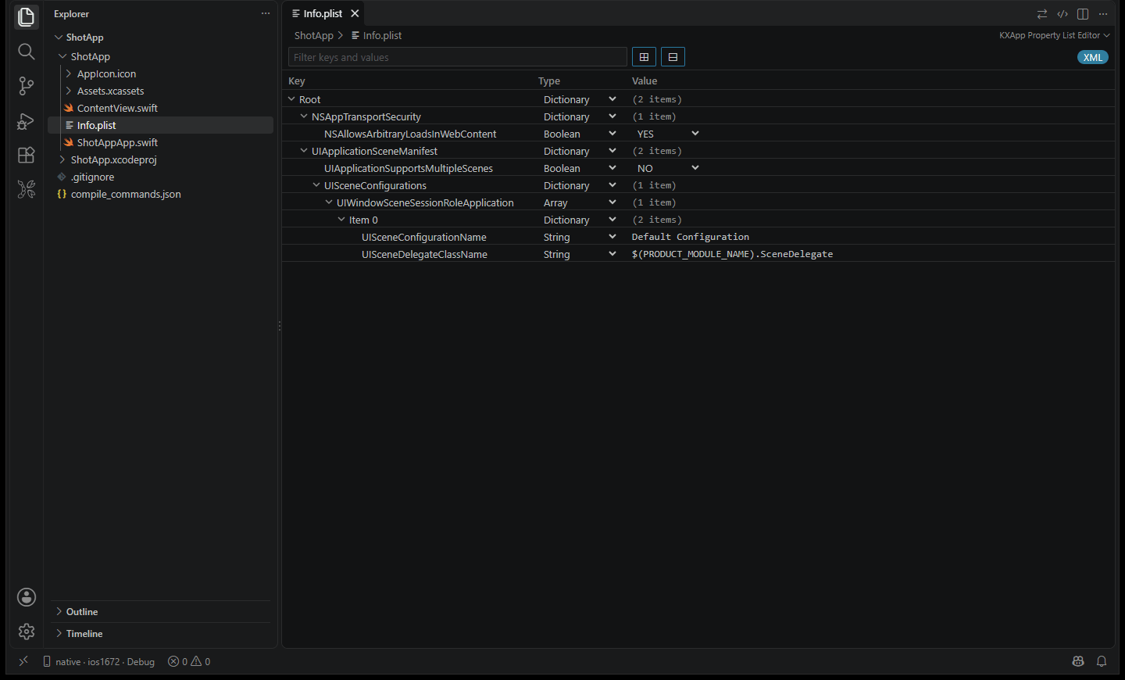The image size is (1125, 680).
Task: Open the YES value dropdown for NSAllowsArbitraryLoadsInWebContent
Action: (x=666, y=134)
